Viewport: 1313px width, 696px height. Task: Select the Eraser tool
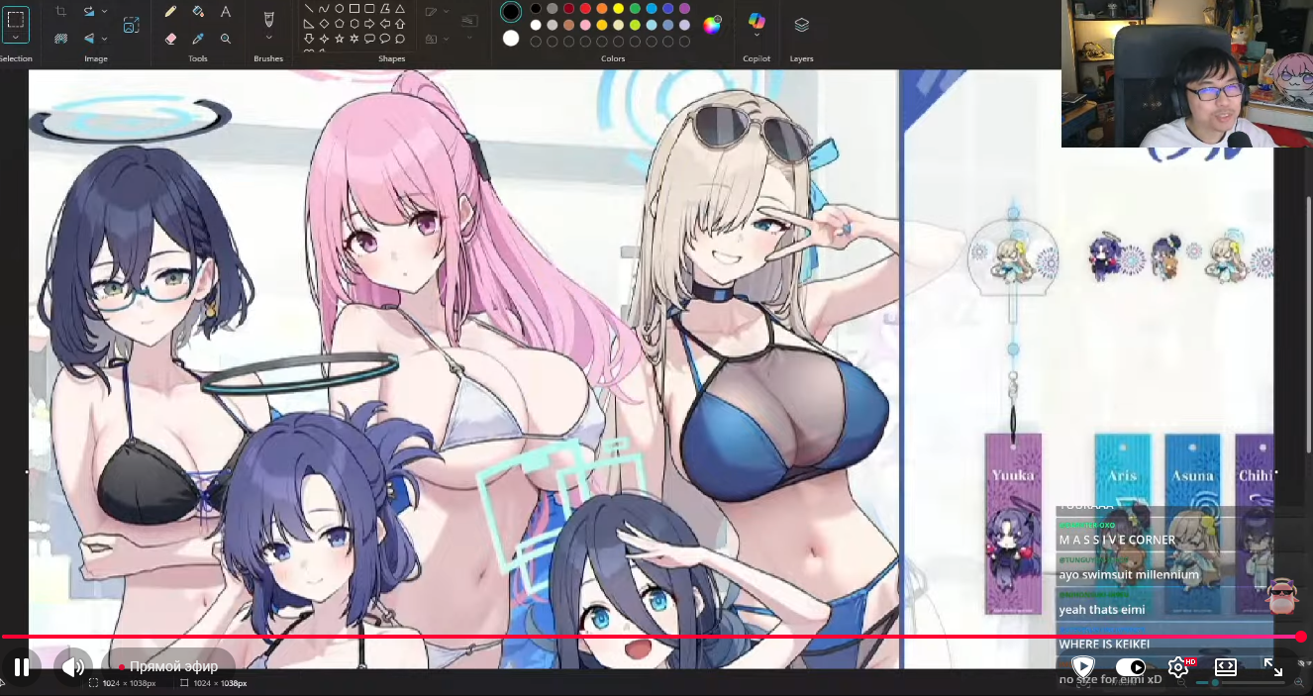[170, 39]
